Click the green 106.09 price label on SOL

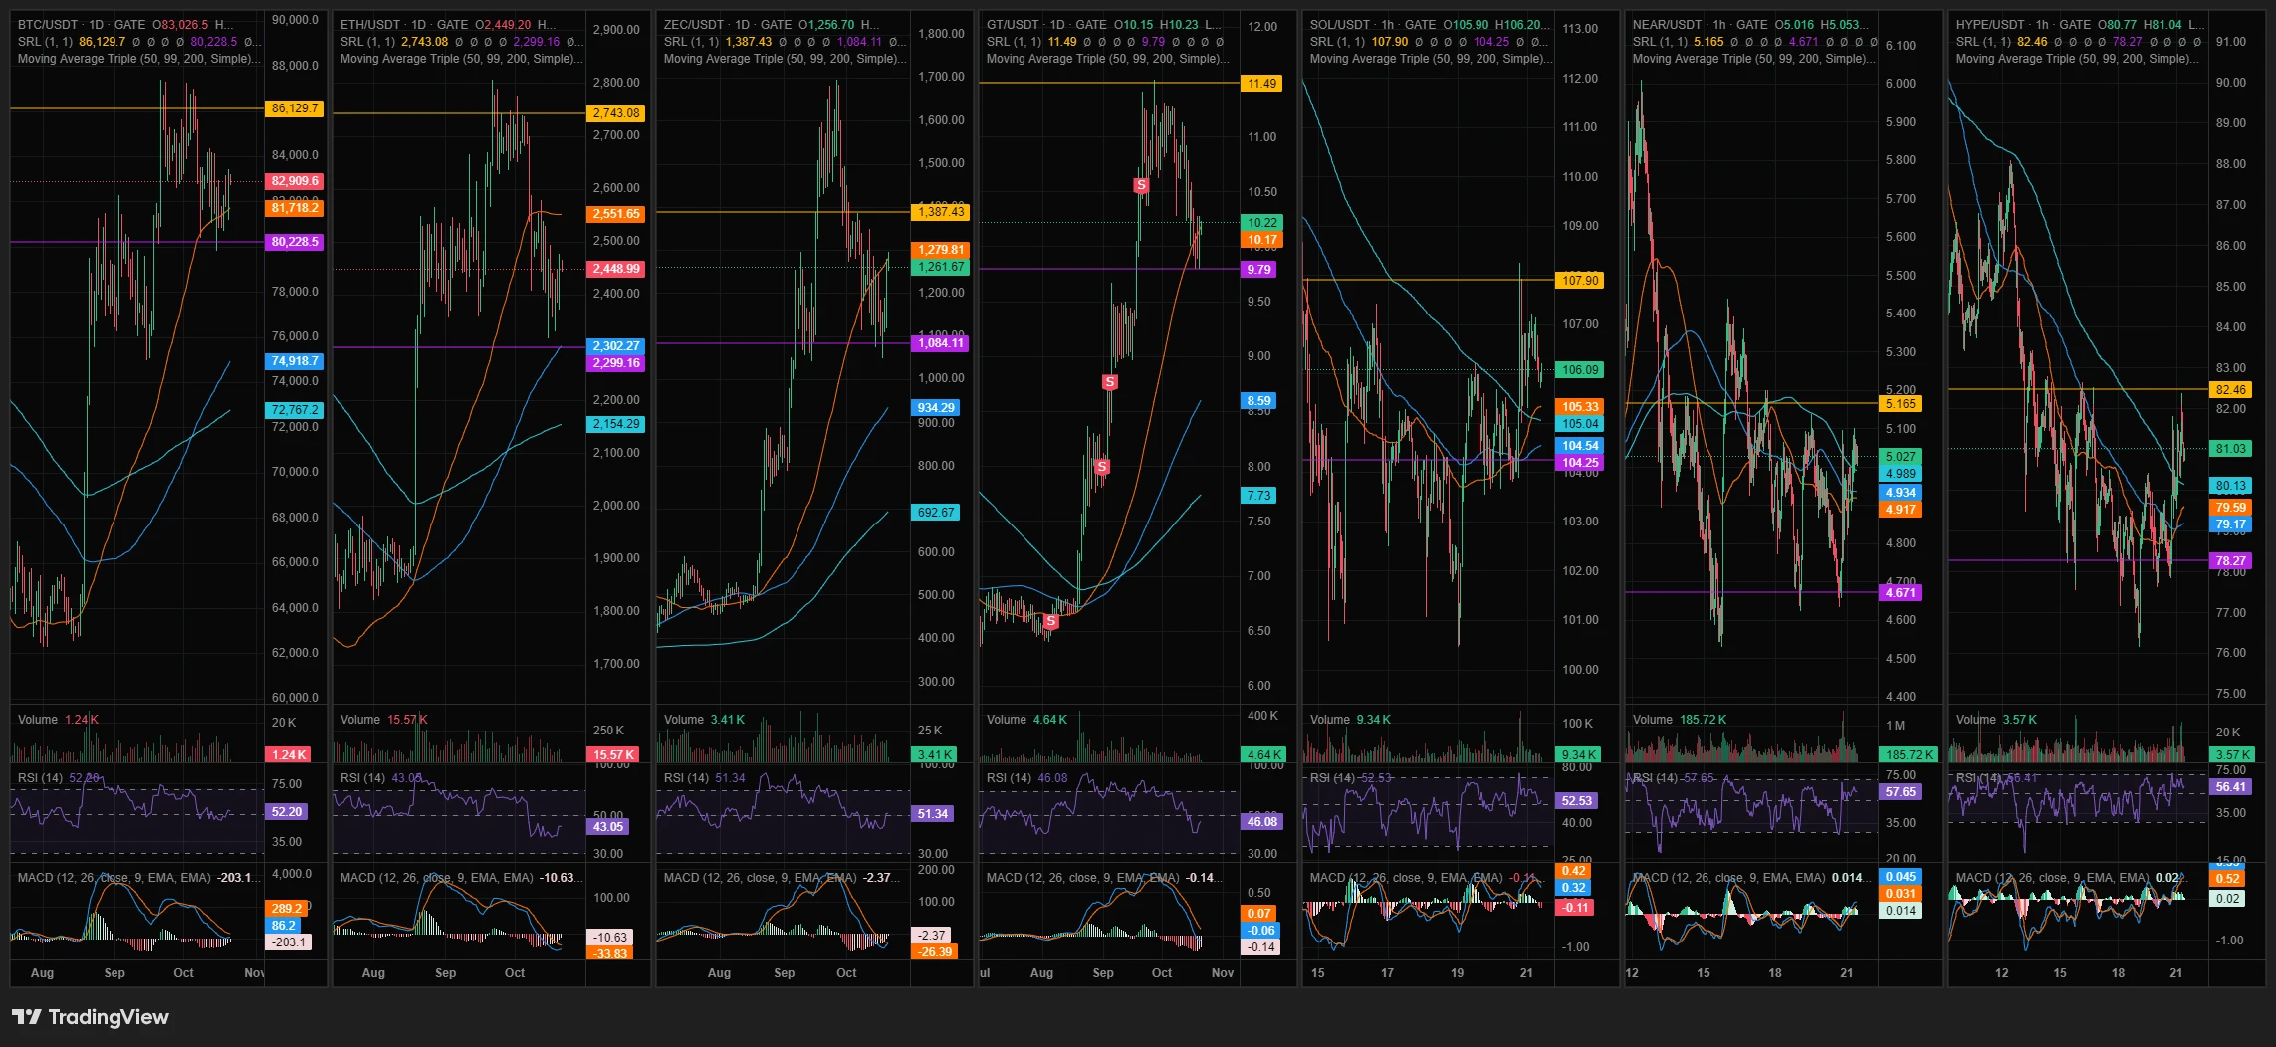1580,370
